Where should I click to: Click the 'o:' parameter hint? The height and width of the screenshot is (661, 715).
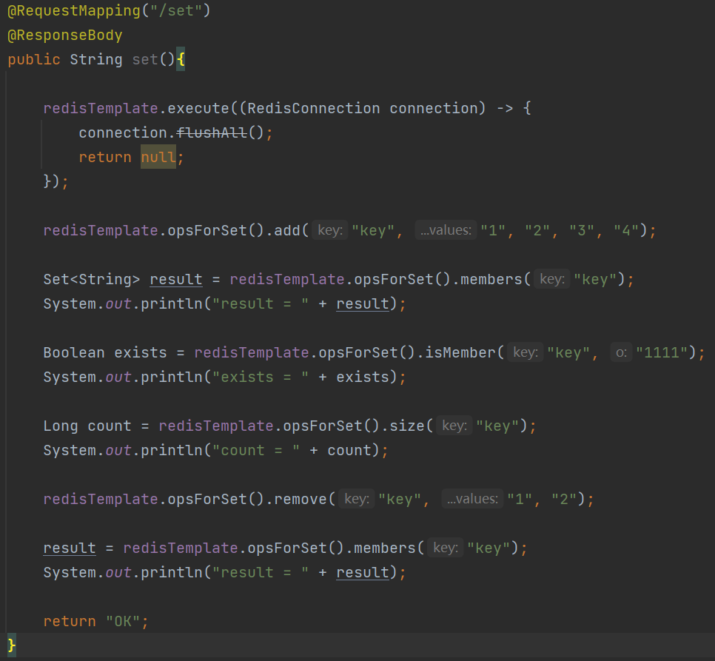pos(621,352)
